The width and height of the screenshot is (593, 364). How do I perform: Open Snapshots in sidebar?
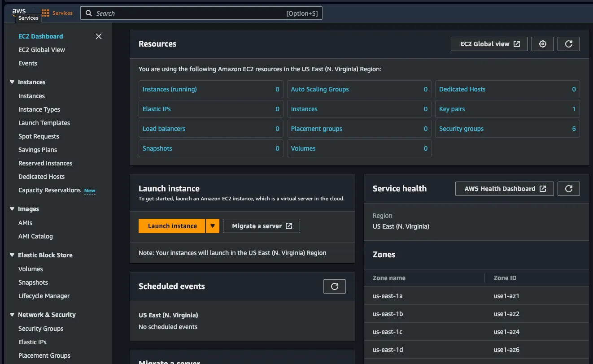pos(33,282)
